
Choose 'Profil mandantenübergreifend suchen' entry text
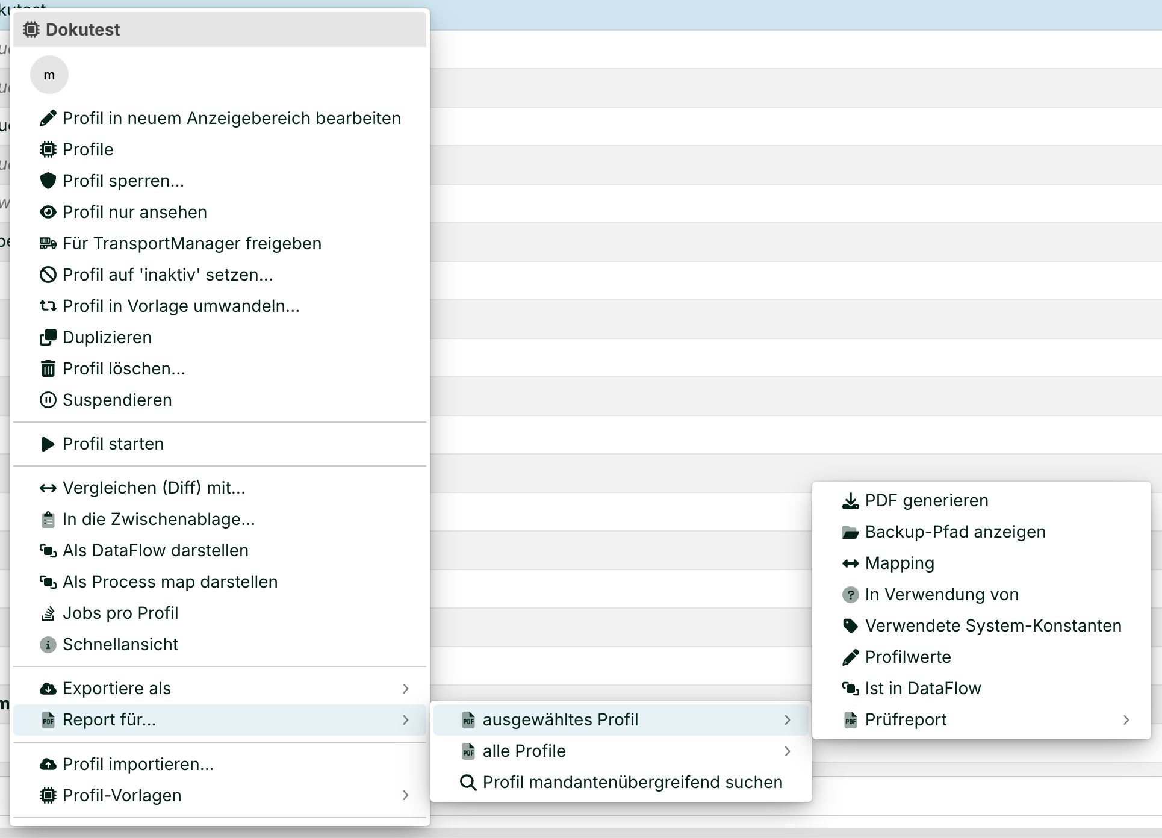[x=633, y=782]
